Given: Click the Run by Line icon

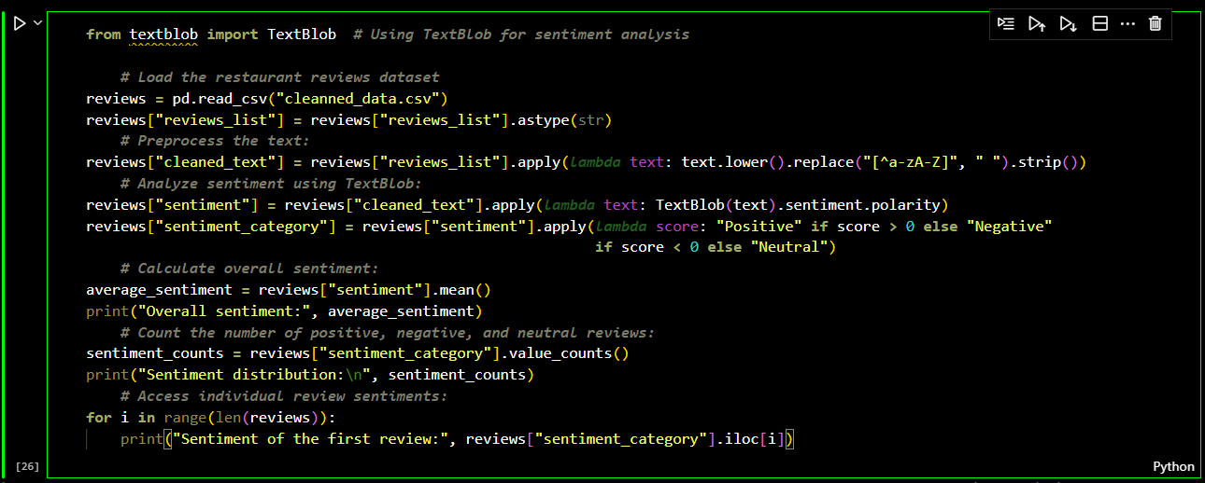Looking at the screenshot, I should tap(1006, 24).
